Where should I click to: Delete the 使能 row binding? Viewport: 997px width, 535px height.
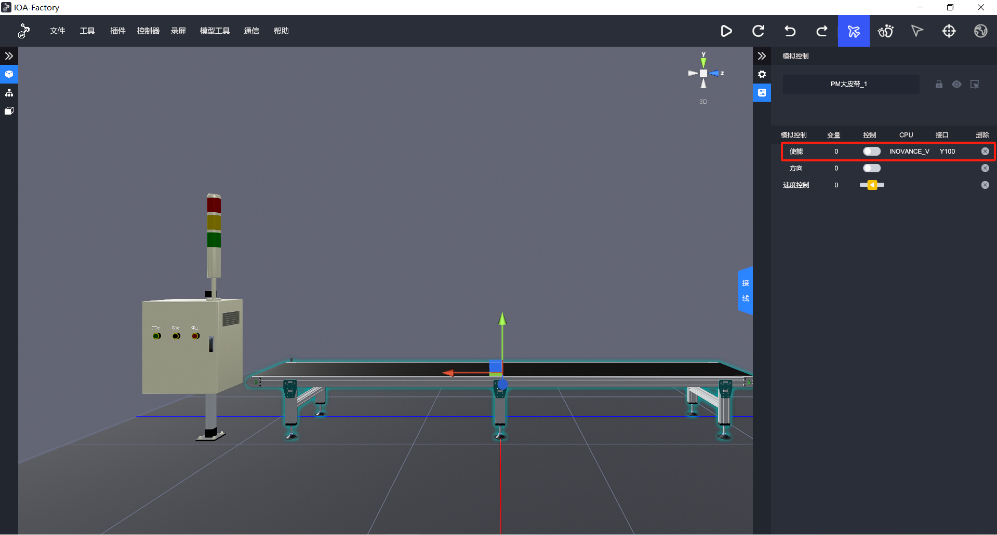point(985,152)
